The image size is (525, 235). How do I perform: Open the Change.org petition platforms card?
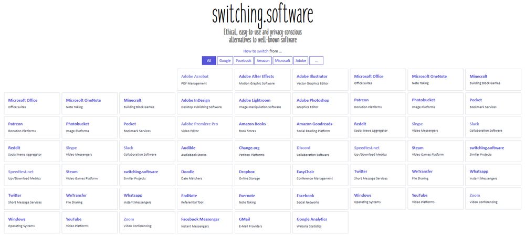pyautogui.click(x=262, y=151)
